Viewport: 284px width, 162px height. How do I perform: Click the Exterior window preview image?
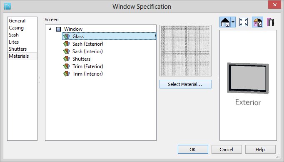pyautogui.click(x=248, y=78)
